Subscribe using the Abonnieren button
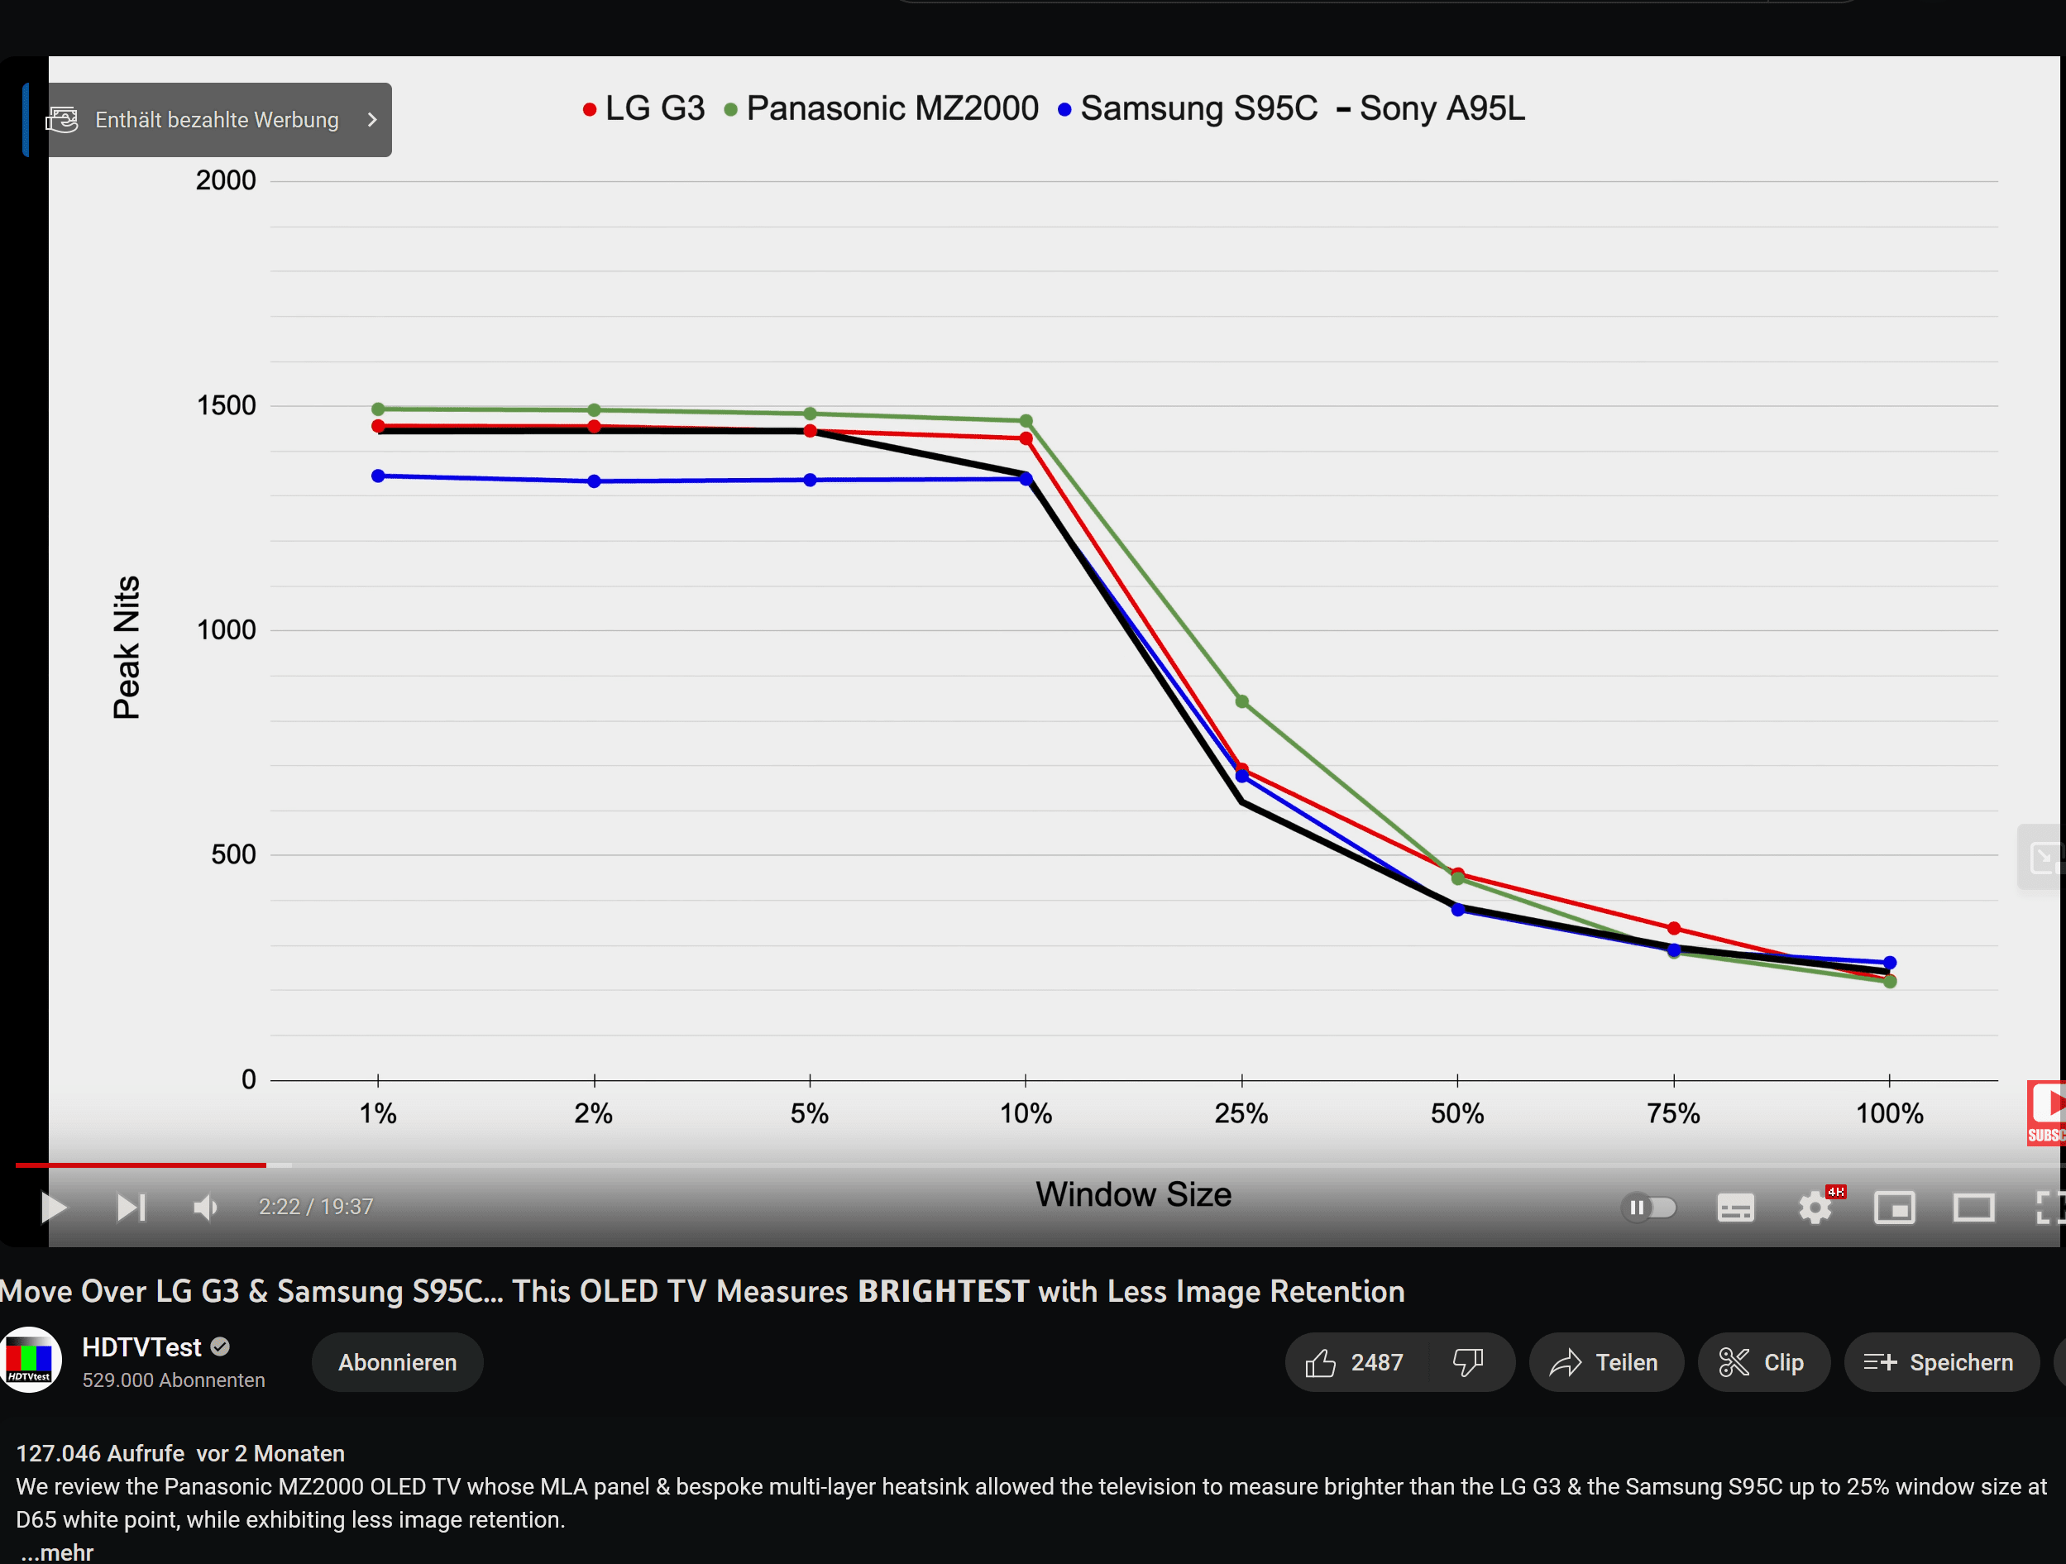 (397, 1362)
